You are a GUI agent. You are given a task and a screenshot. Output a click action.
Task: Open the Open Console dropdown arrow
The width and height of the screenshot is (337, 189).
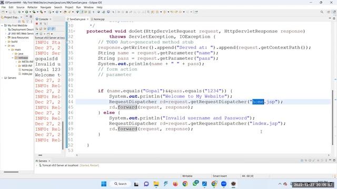52,34
